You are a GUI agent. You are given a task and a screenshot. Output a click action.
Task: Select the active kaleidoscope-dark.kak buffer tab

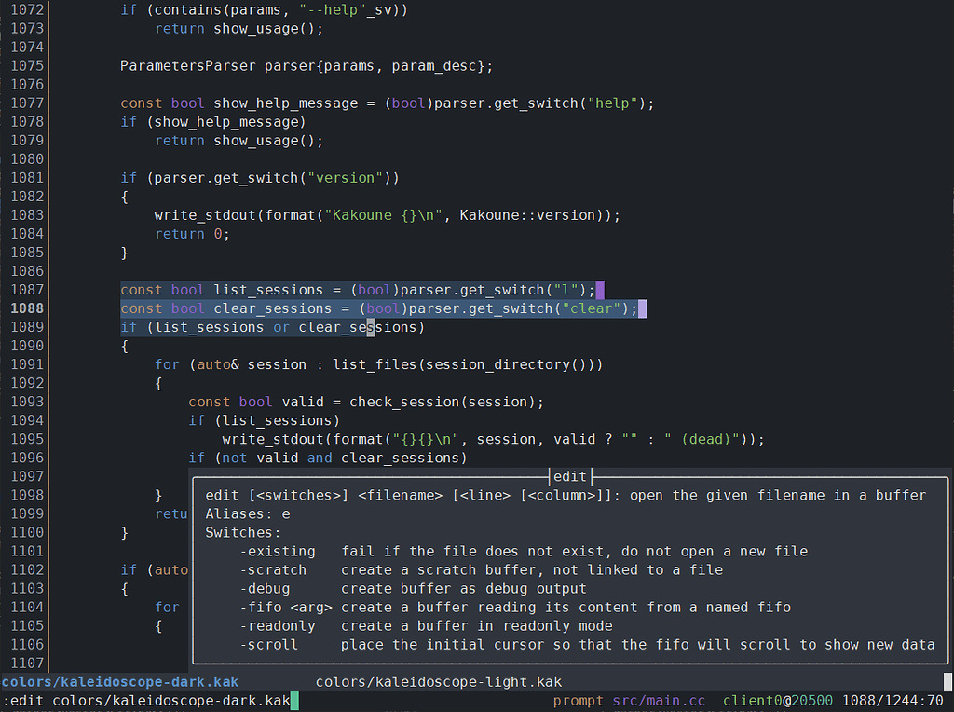(x=119, y=681)
